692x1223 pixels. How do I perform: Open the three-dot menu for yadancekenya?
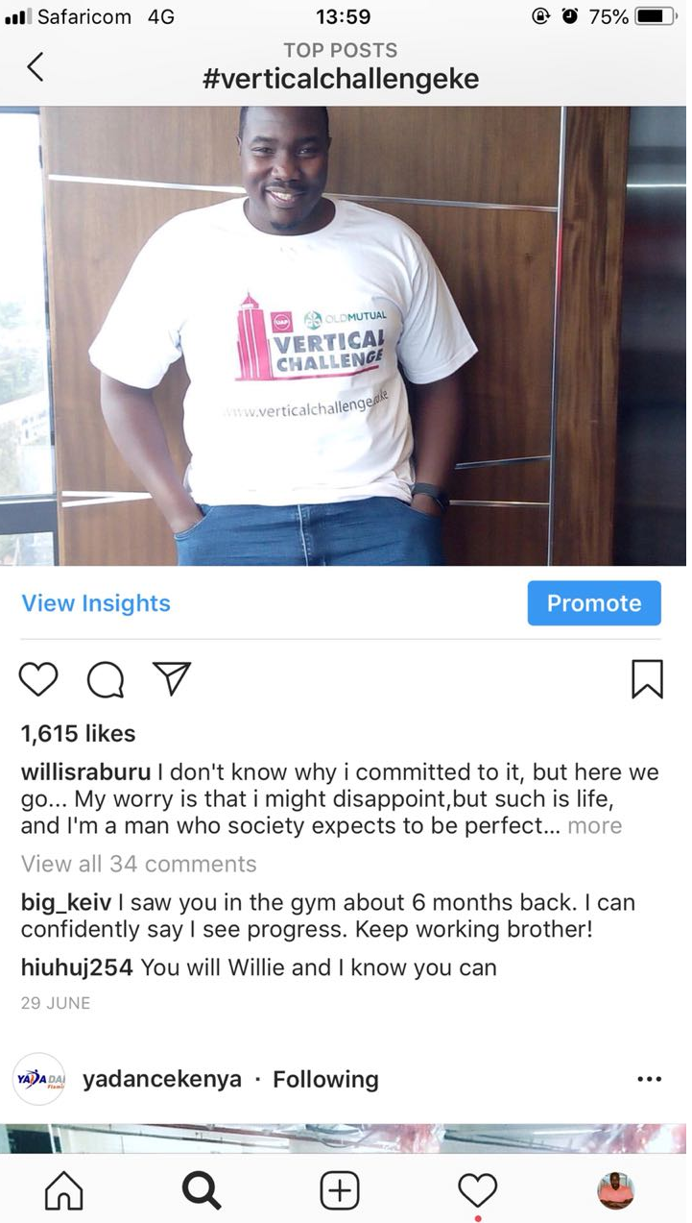point(650,1079)
